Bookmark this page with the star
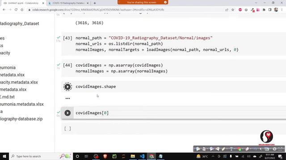The image size is (286, 160). pos(233,10)
